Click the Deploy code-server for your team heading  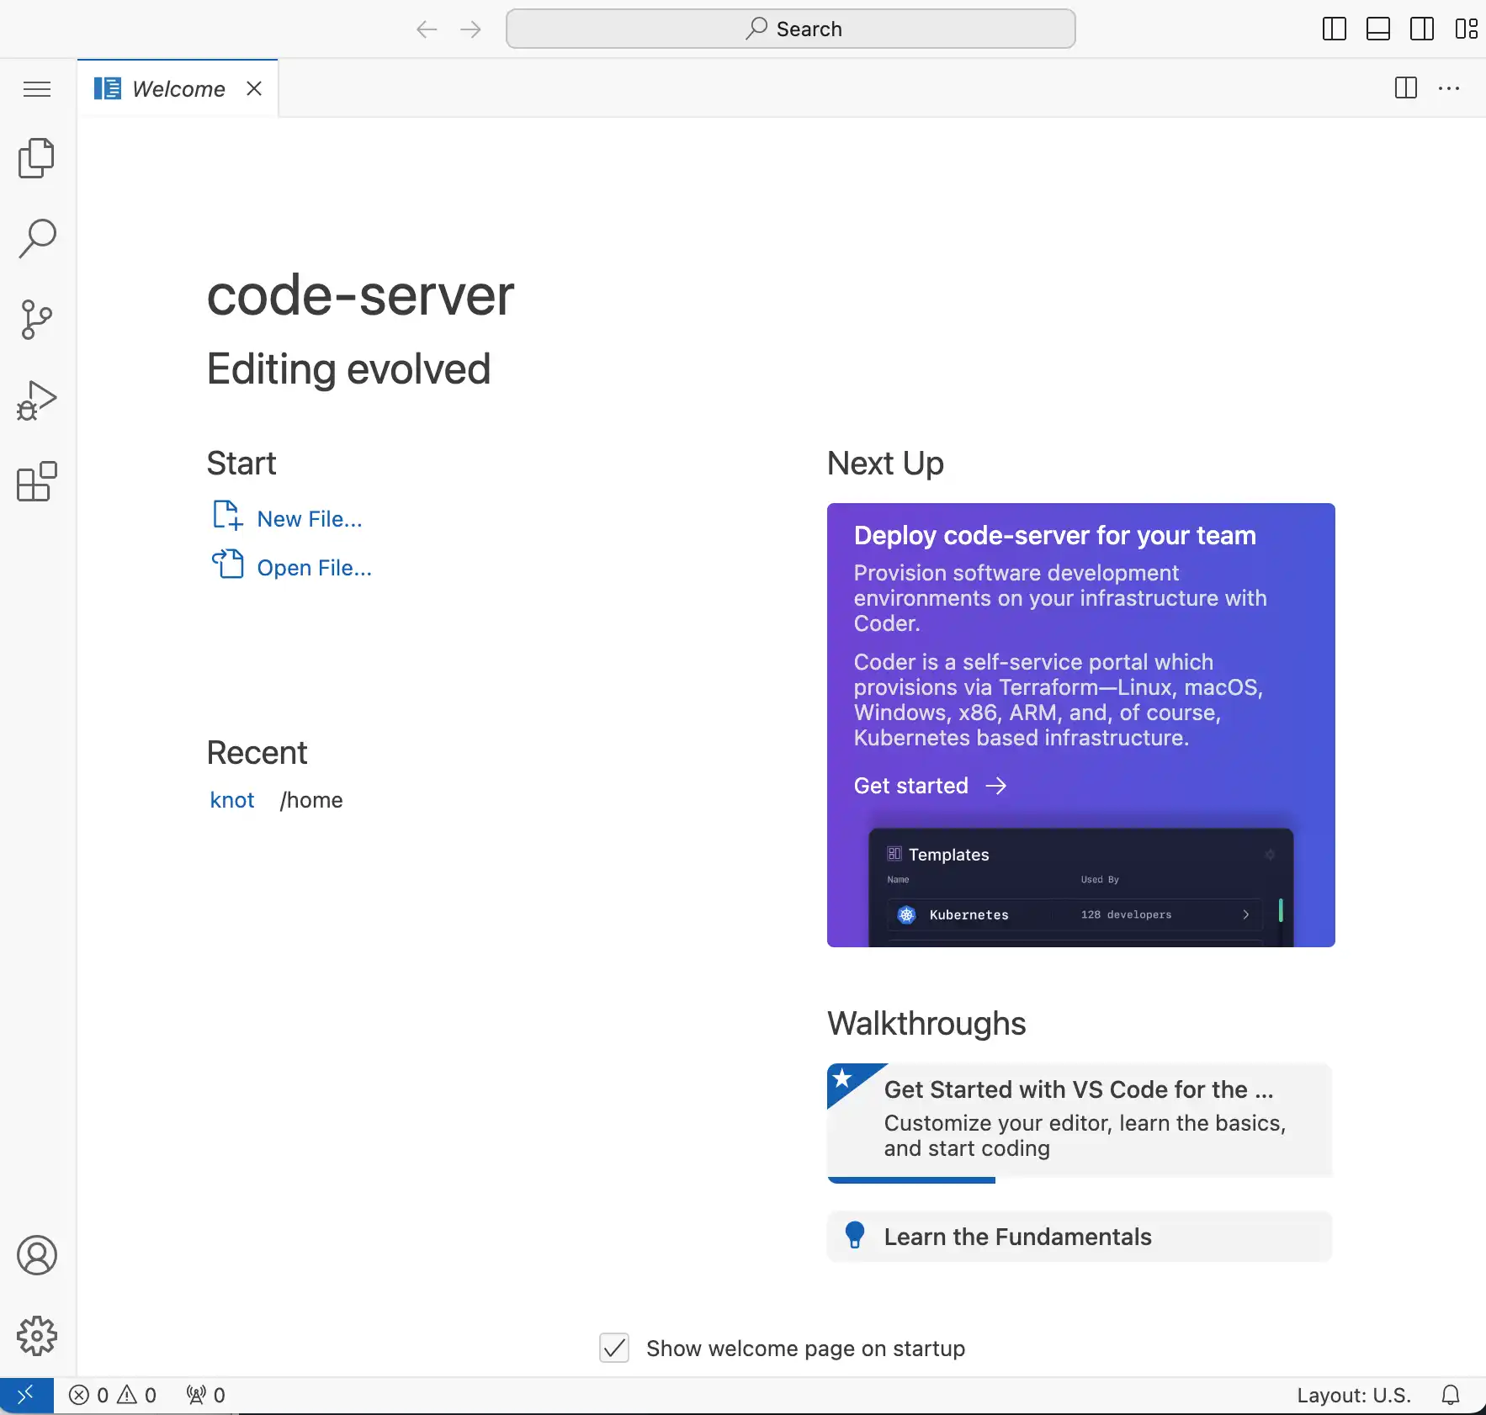tap(1055, 535)
